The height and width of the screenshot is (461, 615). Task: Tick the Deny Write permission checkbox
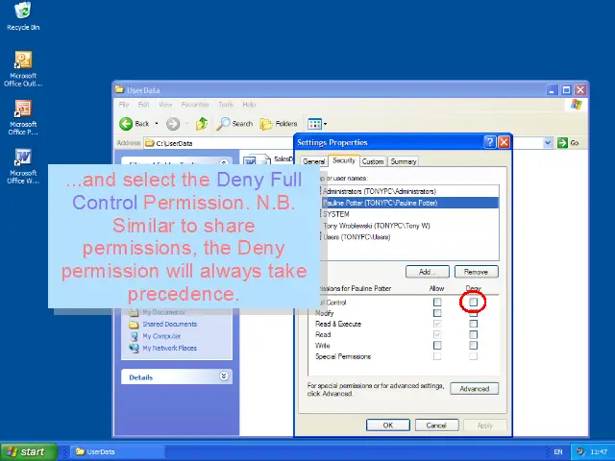click(x=473, y=346)
